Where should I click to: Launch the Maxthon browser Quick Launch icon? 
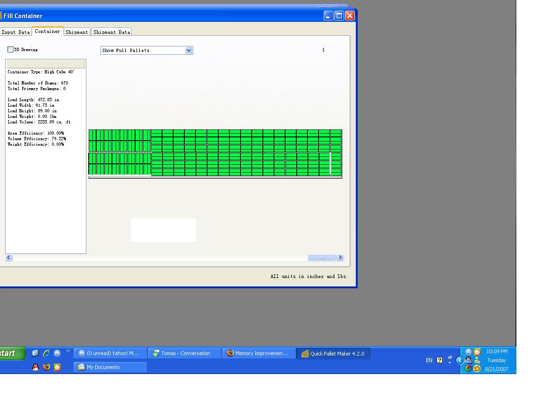[57, 353]
